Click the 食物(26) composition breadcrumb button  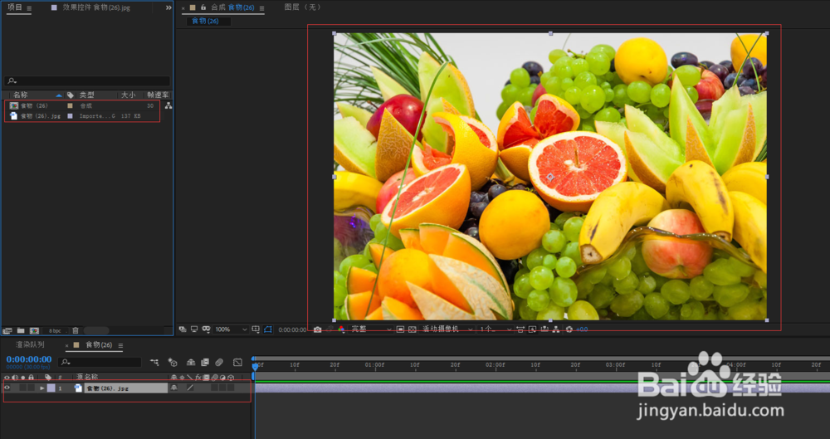click(x=208, y=22)
